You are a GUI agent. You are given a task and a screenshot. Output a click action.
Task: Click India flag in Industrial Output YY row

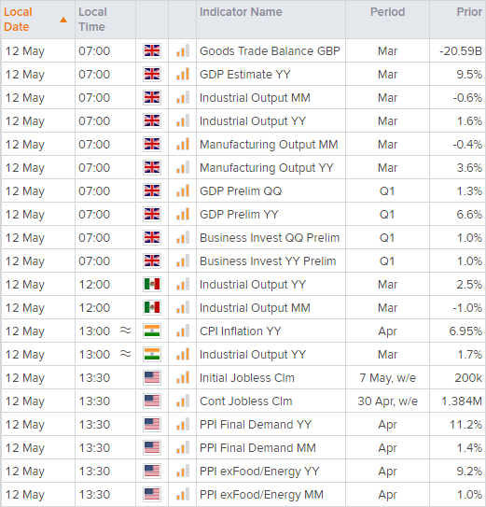coord(152,355)
